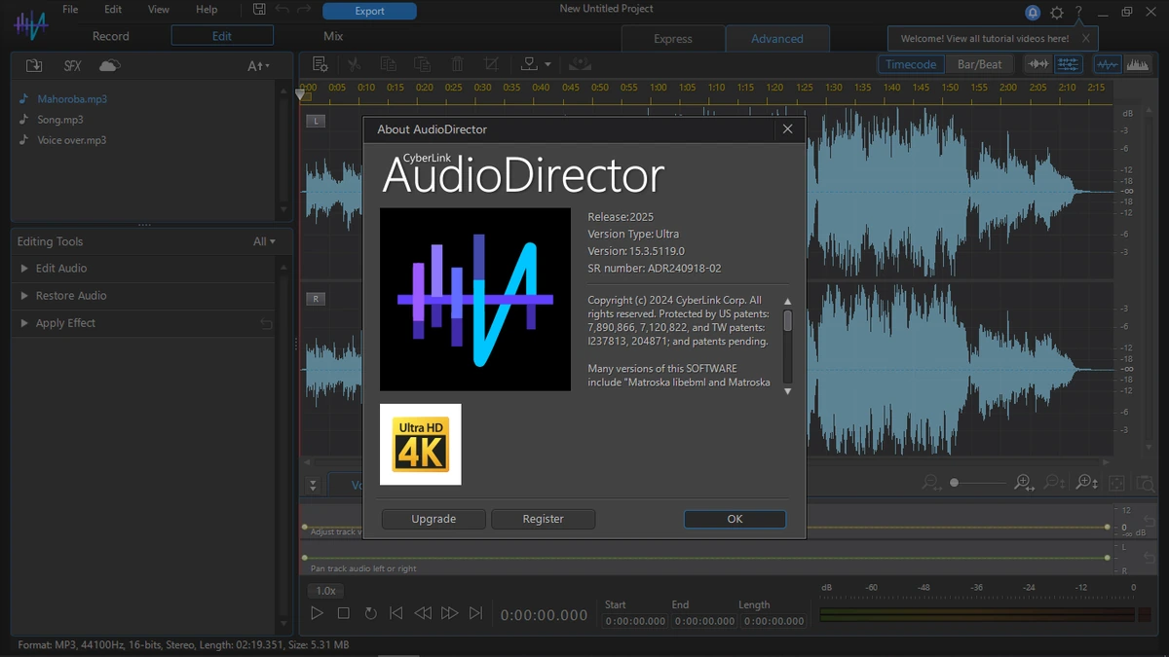The height and width of the screenshot is (657, 1169).
Task: Toggle the left channel L button
Action: 316,121
